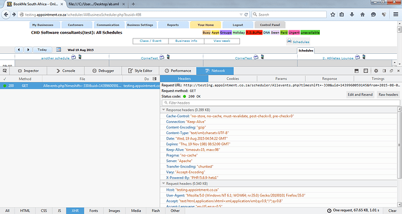Open the Response tab in request details

(329, 79)
